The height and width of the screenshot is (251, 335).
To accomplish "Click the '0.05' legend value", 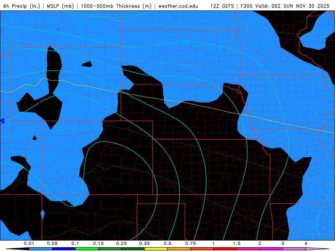I will coord(52,243).
